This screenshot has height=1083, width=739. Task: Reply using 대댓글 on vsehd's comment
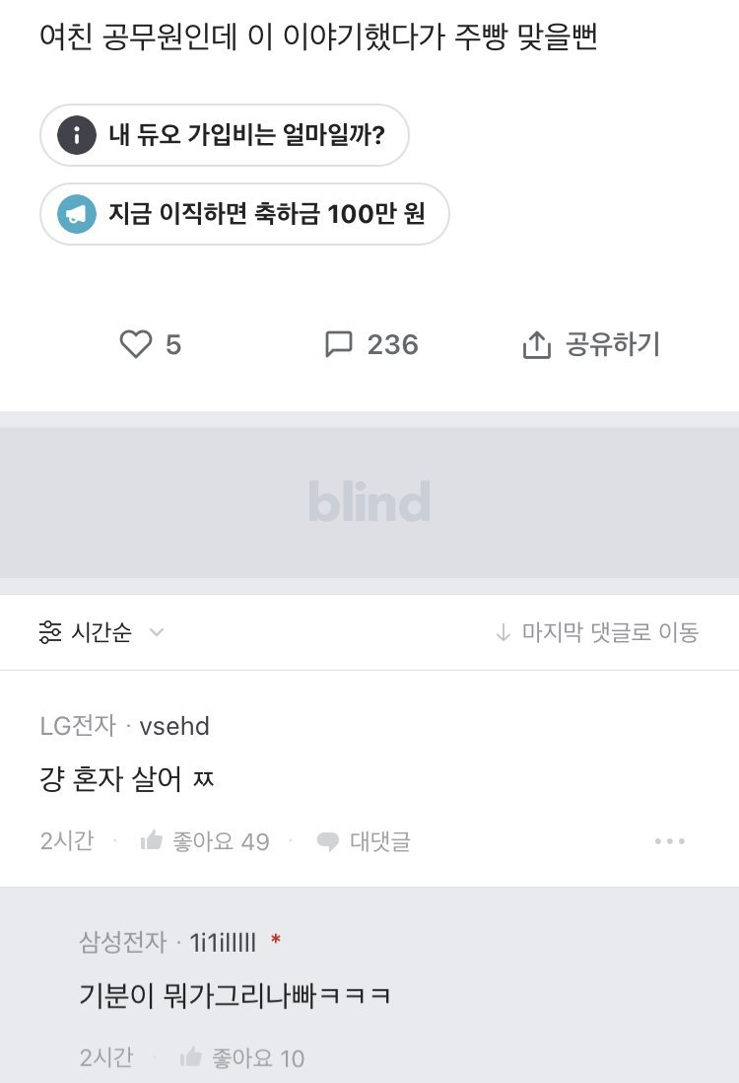[364, 841]
